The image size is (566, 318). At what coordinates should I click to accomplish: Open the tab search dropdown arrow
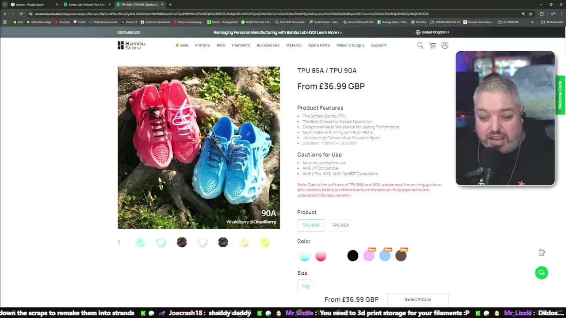(5, 4)
